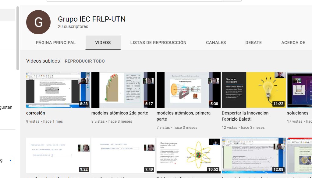
Task: Open the 10:52 atom diagram video thumbnail
Action: [x=188, y=156]
